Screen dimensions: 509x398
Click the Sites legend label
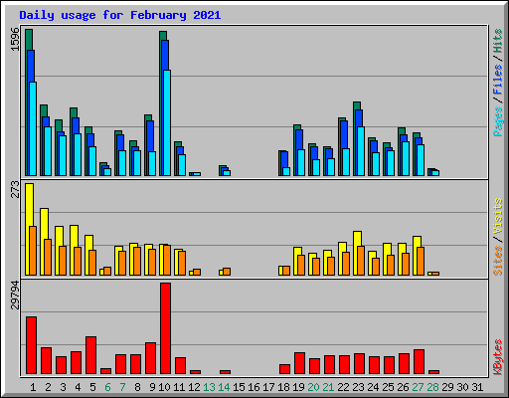[x=498, y=261]
